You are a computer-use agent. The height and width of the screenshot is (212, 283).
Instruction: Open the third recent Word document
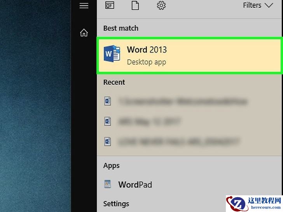189,141
